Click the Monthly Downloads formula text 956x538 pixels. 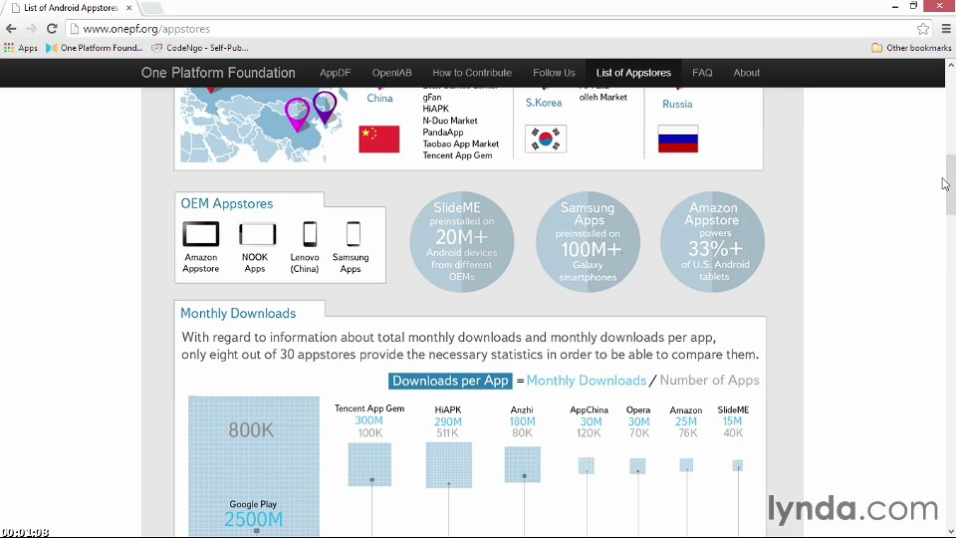coord(586,381)
